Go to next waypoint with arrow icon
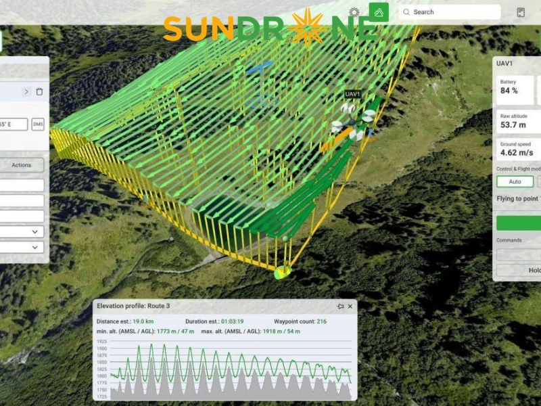 26,91
